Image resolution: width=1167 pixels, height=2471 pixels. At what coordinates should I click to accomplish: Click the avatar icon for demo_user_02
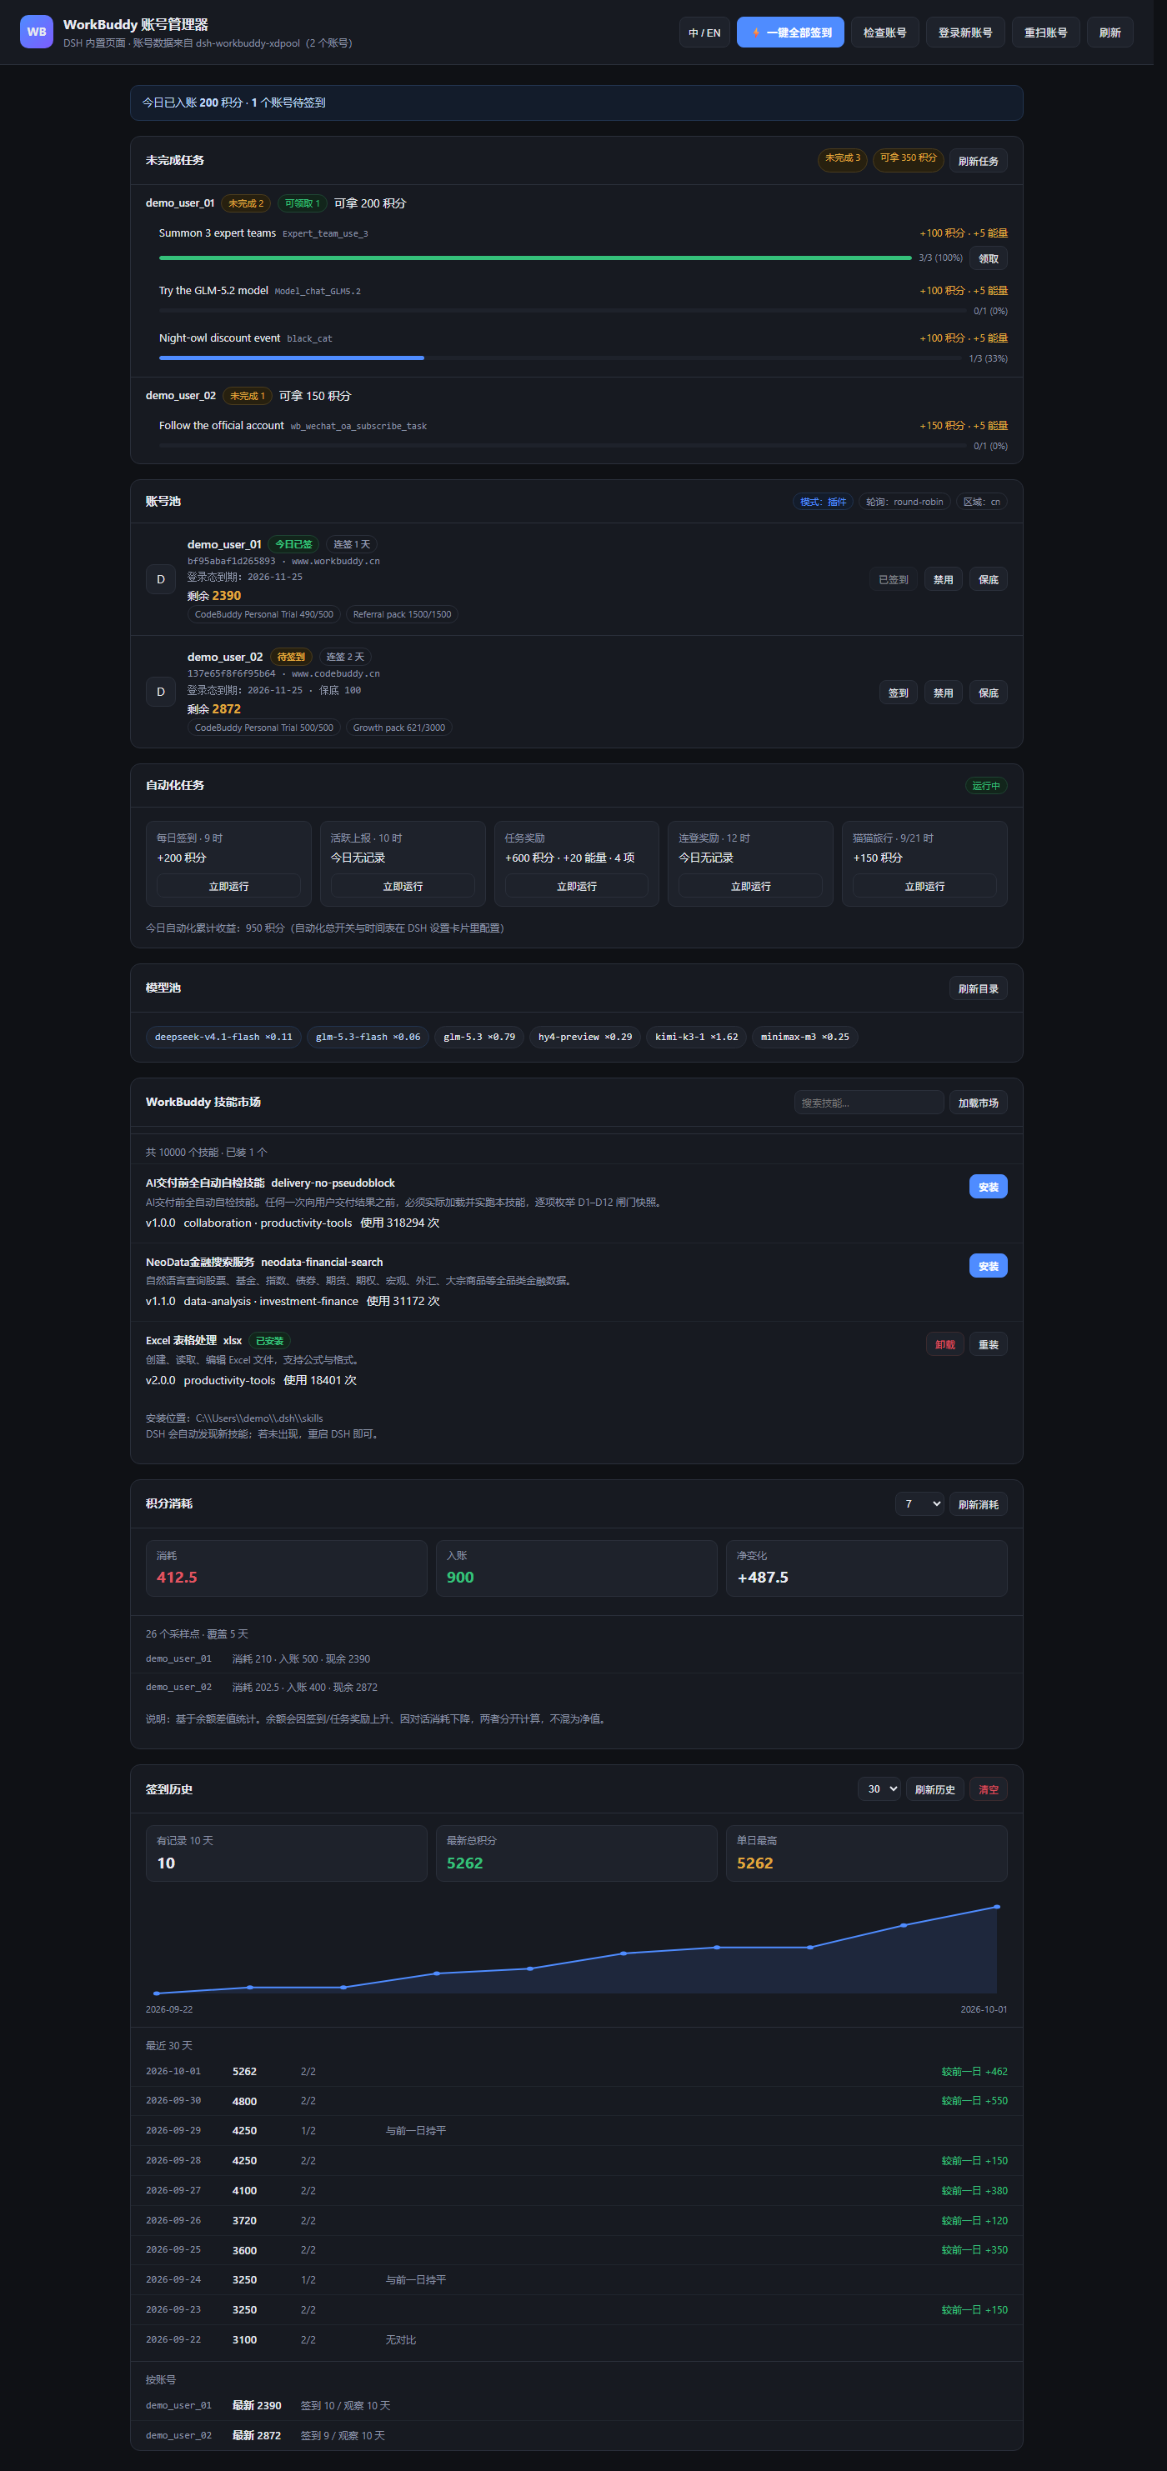(160, 692)
